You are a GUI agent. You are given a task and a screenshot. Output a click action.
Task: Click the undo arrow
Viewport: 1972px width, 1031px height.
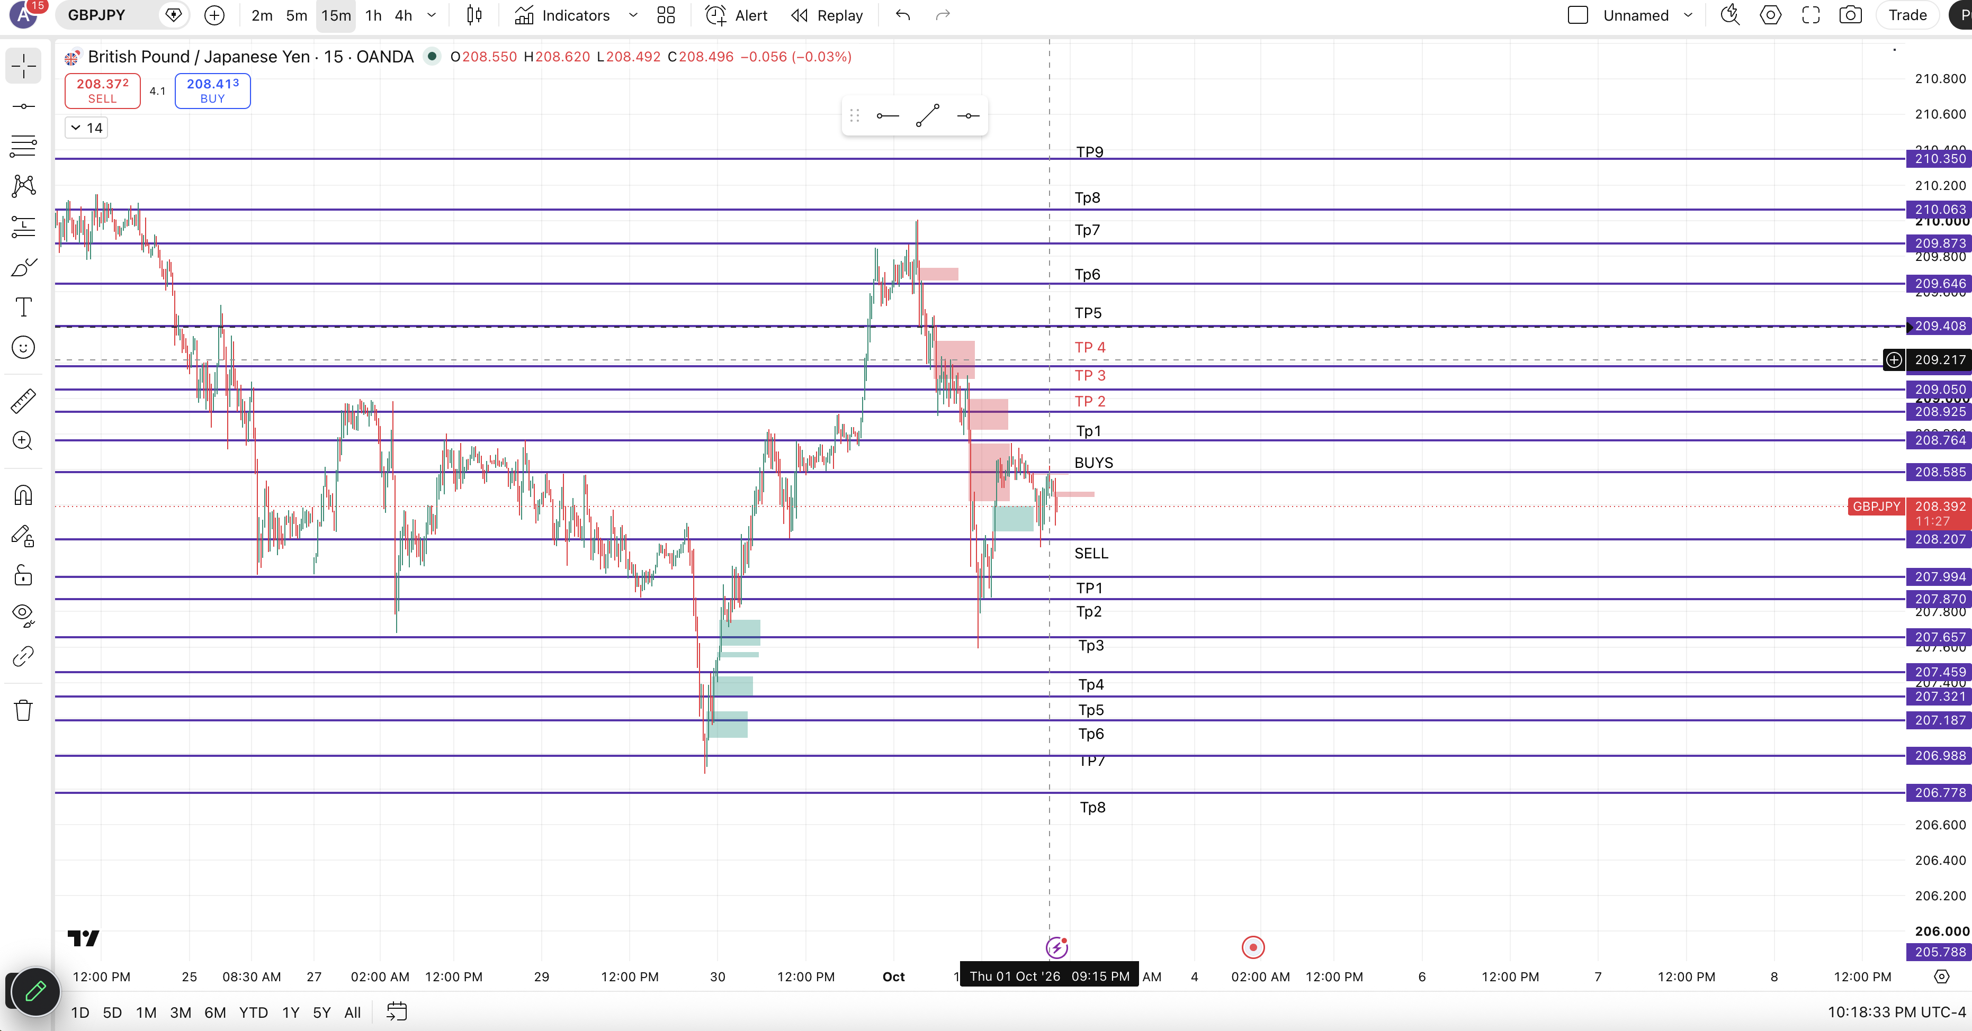click(903, 15)
